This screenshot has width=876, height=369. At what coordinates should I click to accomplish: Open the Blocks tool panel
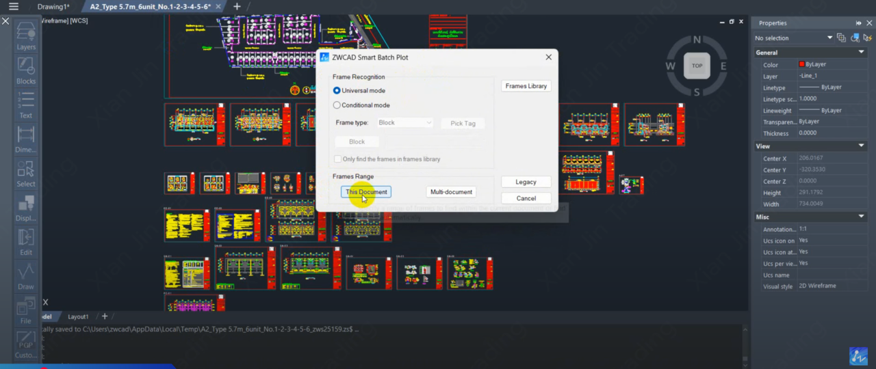click(x=26, y=70)
